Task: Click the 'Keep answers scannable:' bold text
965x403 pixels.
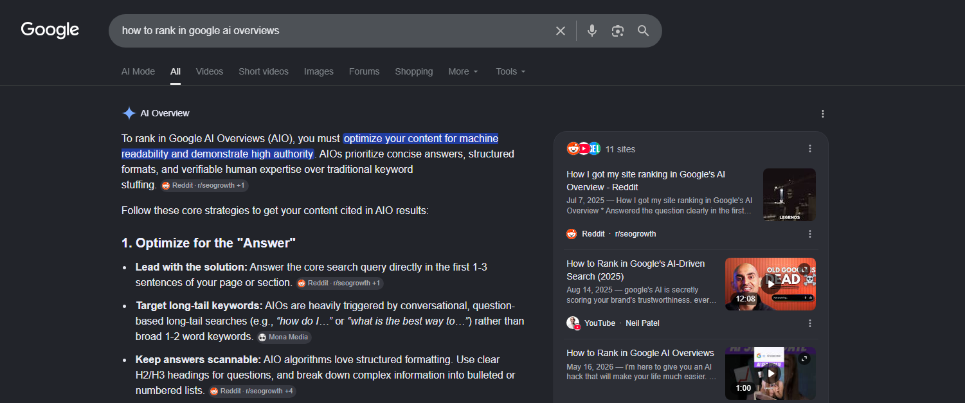Action: [198, 359]
